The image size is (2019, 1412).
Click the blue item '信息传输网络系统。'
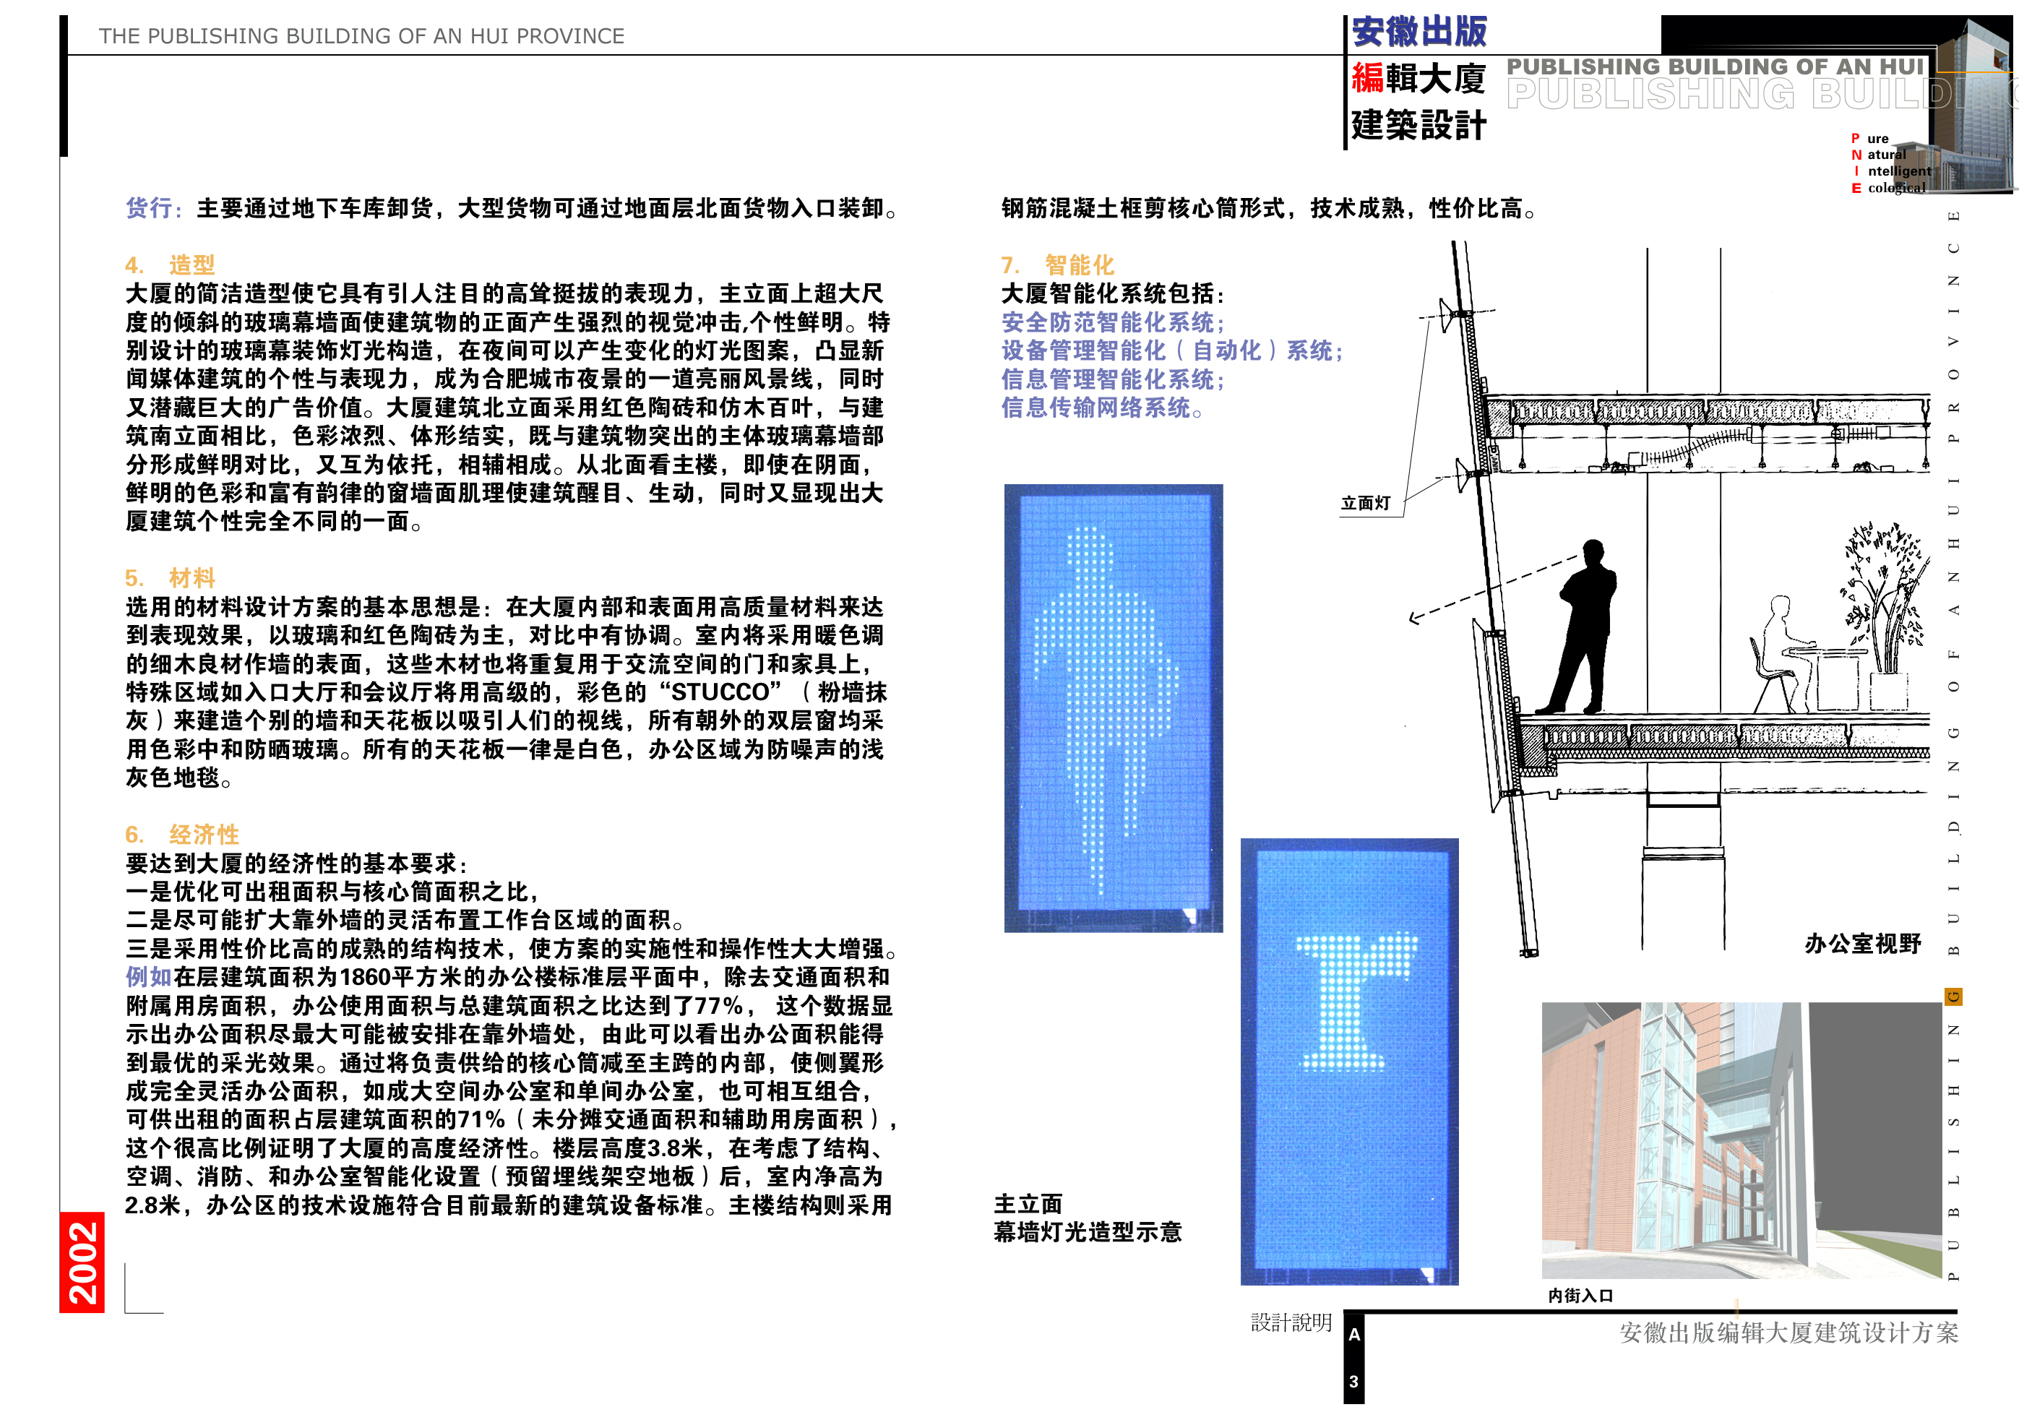point(1103,408)
